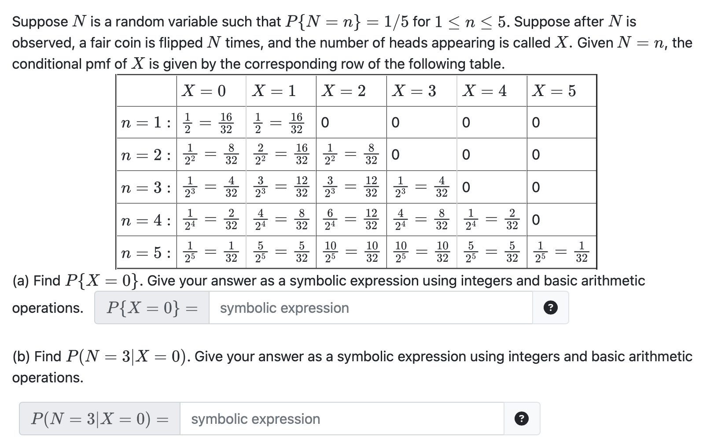
Task: Select the n = 1 row label
Action: click(147, 122)
